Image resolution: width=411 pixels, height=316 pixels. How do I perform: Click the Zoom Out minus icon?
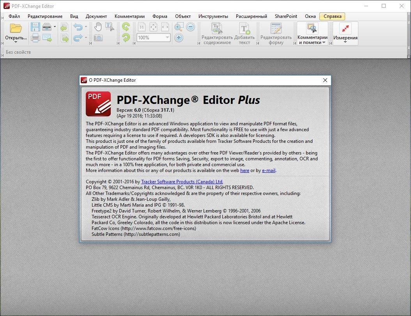click(191, 27)
